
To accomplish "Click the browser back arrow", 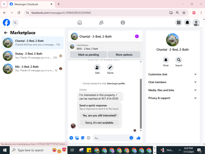I will click(x=5, y=13).
